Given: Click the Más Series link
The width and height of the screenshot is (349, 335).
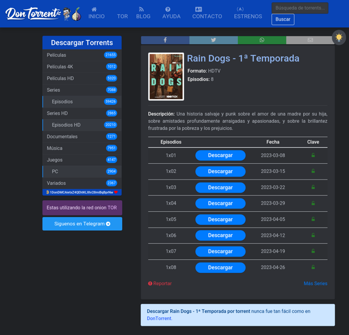Looking at the screenshot, I should pyautogui.click(x=315, y=284).
